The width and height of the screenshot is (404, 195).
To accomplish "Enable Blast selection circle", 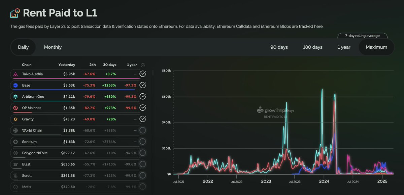I will (x=143, y=164).
